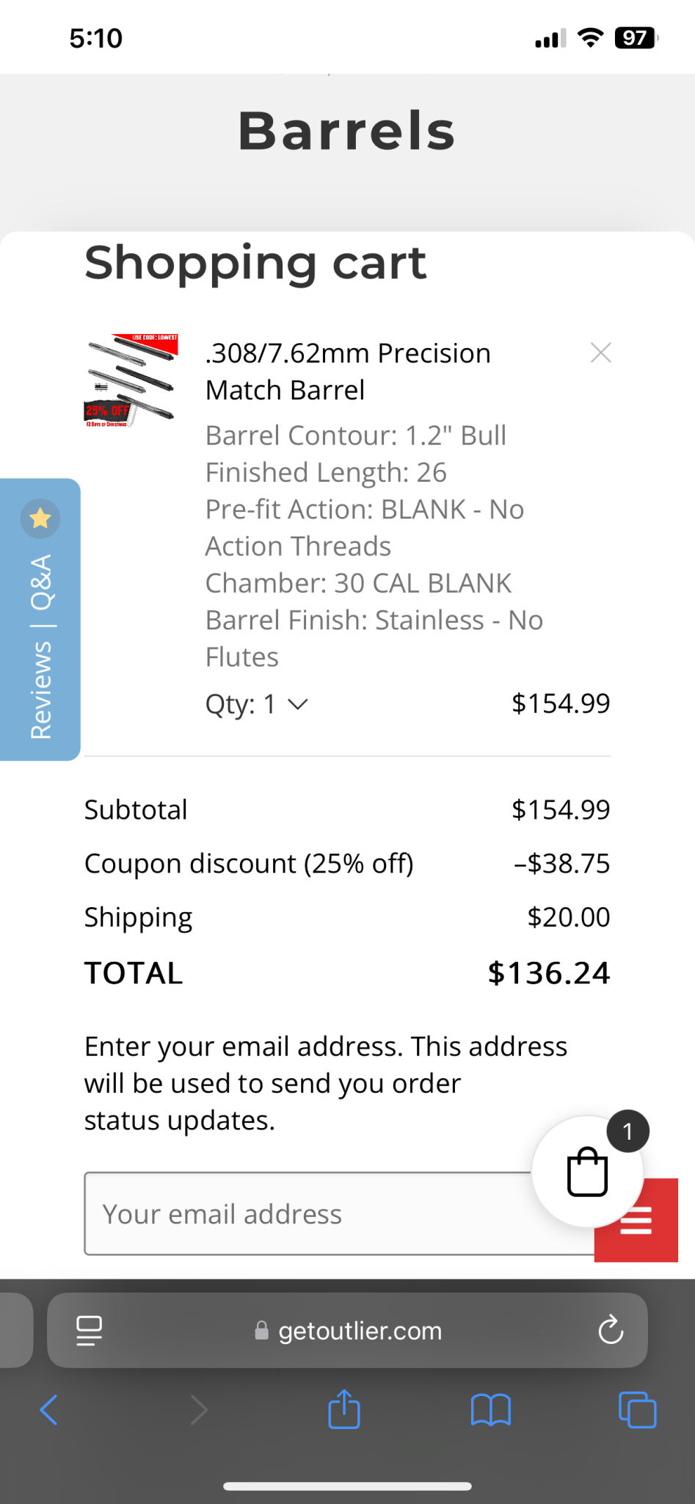Image resolution: width=695 pixels, height=1504 pixels.
Task: Open the page reader options icon
Action: 90,1331
